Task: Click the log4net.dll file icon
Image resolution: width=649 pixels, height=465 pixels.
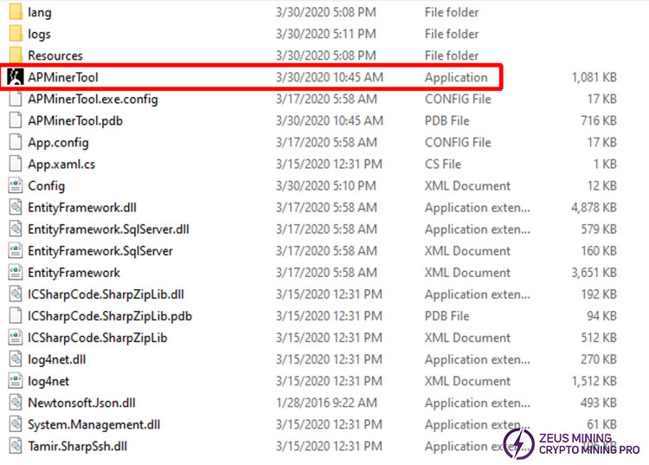Action: click(x=15, y=358)
